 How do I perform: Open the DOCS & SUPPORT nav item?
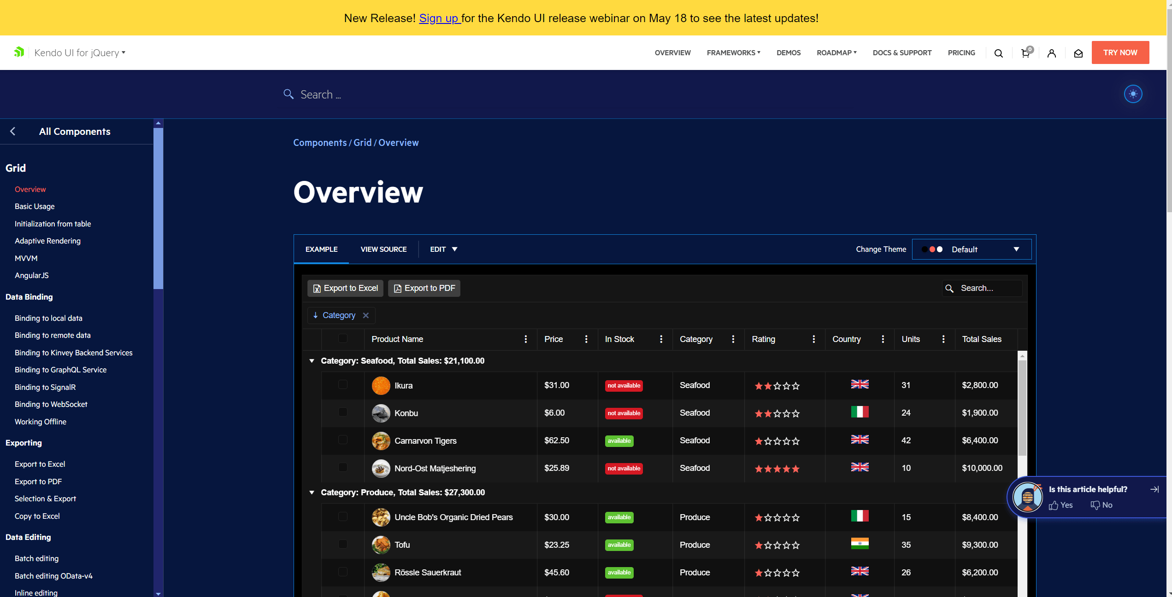(902, 53)
